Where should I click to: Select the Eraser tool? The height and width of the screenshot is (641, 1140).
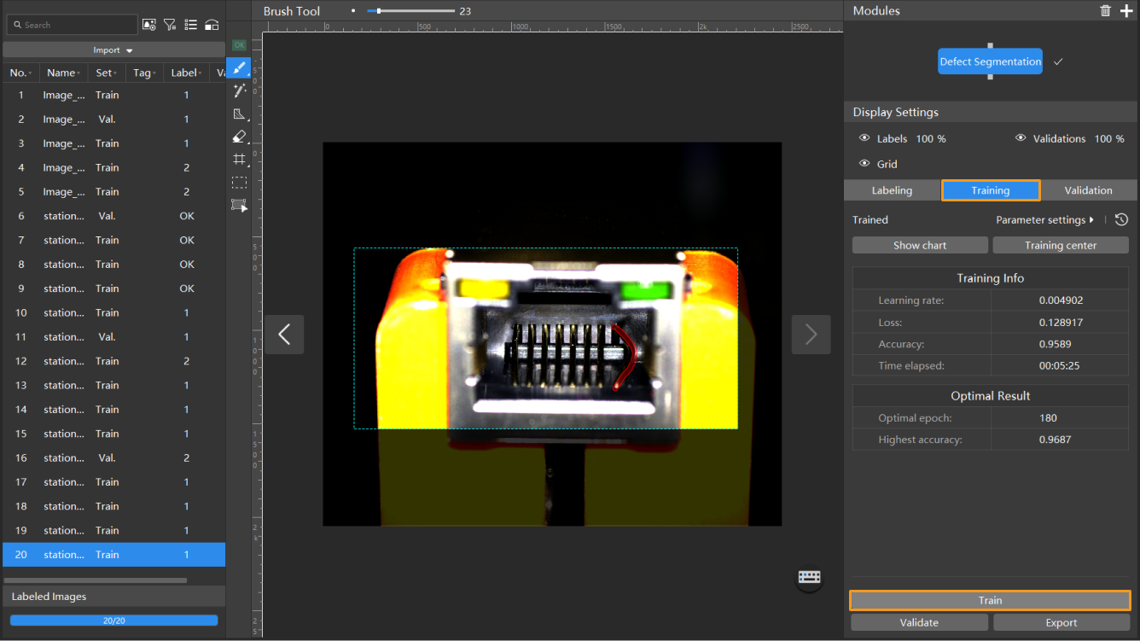(x=239, y=137)
